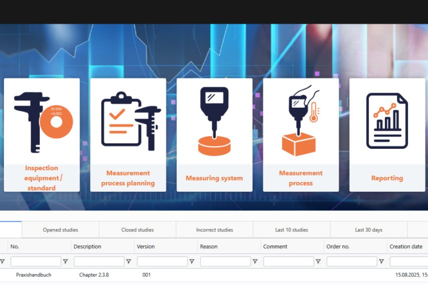Open the Measurement process planning tile

point(128,134)
